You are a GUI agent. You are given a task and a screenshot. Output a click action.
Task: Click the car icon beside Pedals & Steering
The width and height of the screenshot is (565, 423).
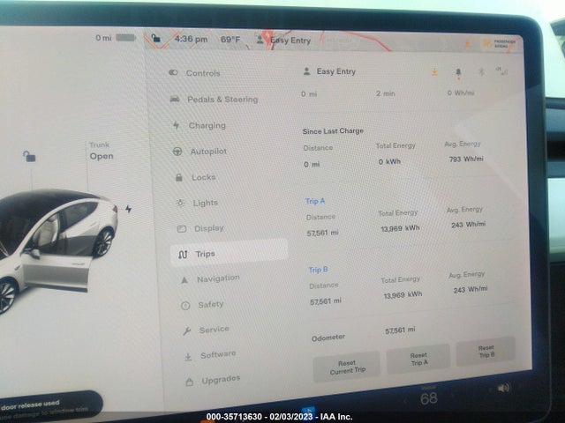click(175, 99)
